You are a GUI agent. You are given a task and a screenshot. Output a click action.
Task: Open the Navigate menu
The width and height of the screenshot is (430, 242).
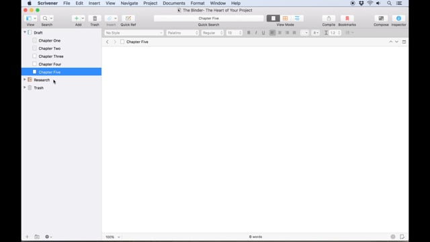(129, 3)
